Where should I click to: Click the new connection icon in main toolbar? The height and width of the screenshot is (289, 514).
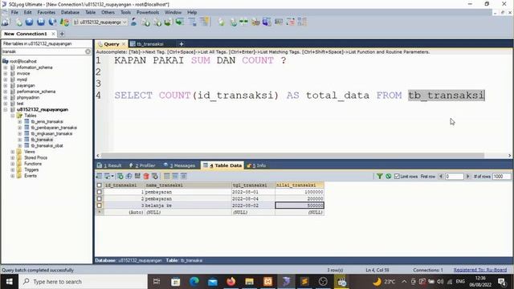(x=6, y=22)
